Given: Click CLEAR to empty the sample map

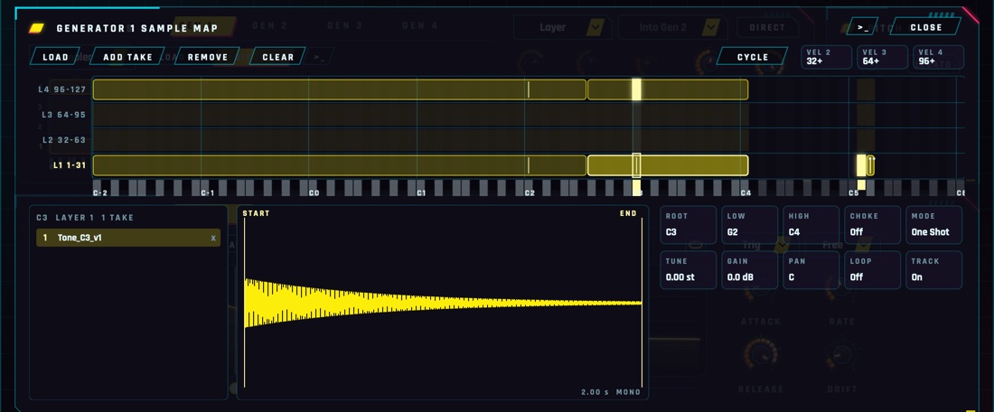Looking at the screenshot, I should (277, 57).
